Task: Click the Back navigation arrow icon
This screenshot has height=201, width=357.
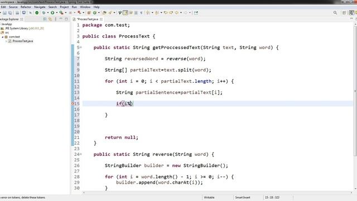Action: pos(177,13)
